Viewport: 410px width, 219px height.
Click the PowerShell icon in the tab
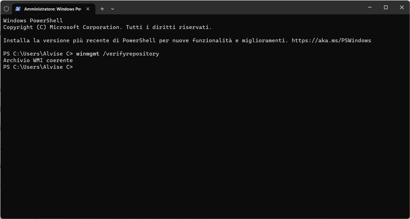[18, 9]
